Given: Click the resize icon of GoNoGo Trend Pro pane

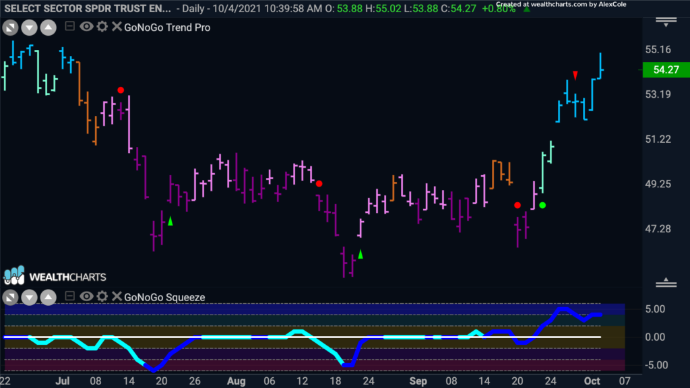Looking at the screenshot, I should tap(11, 28).
